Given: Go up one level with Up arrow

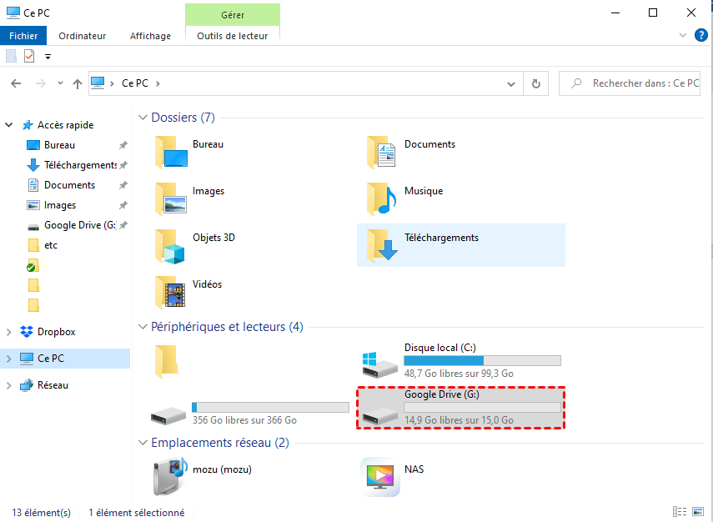Looking at the screenshot, I should click(x=78, y=83).
